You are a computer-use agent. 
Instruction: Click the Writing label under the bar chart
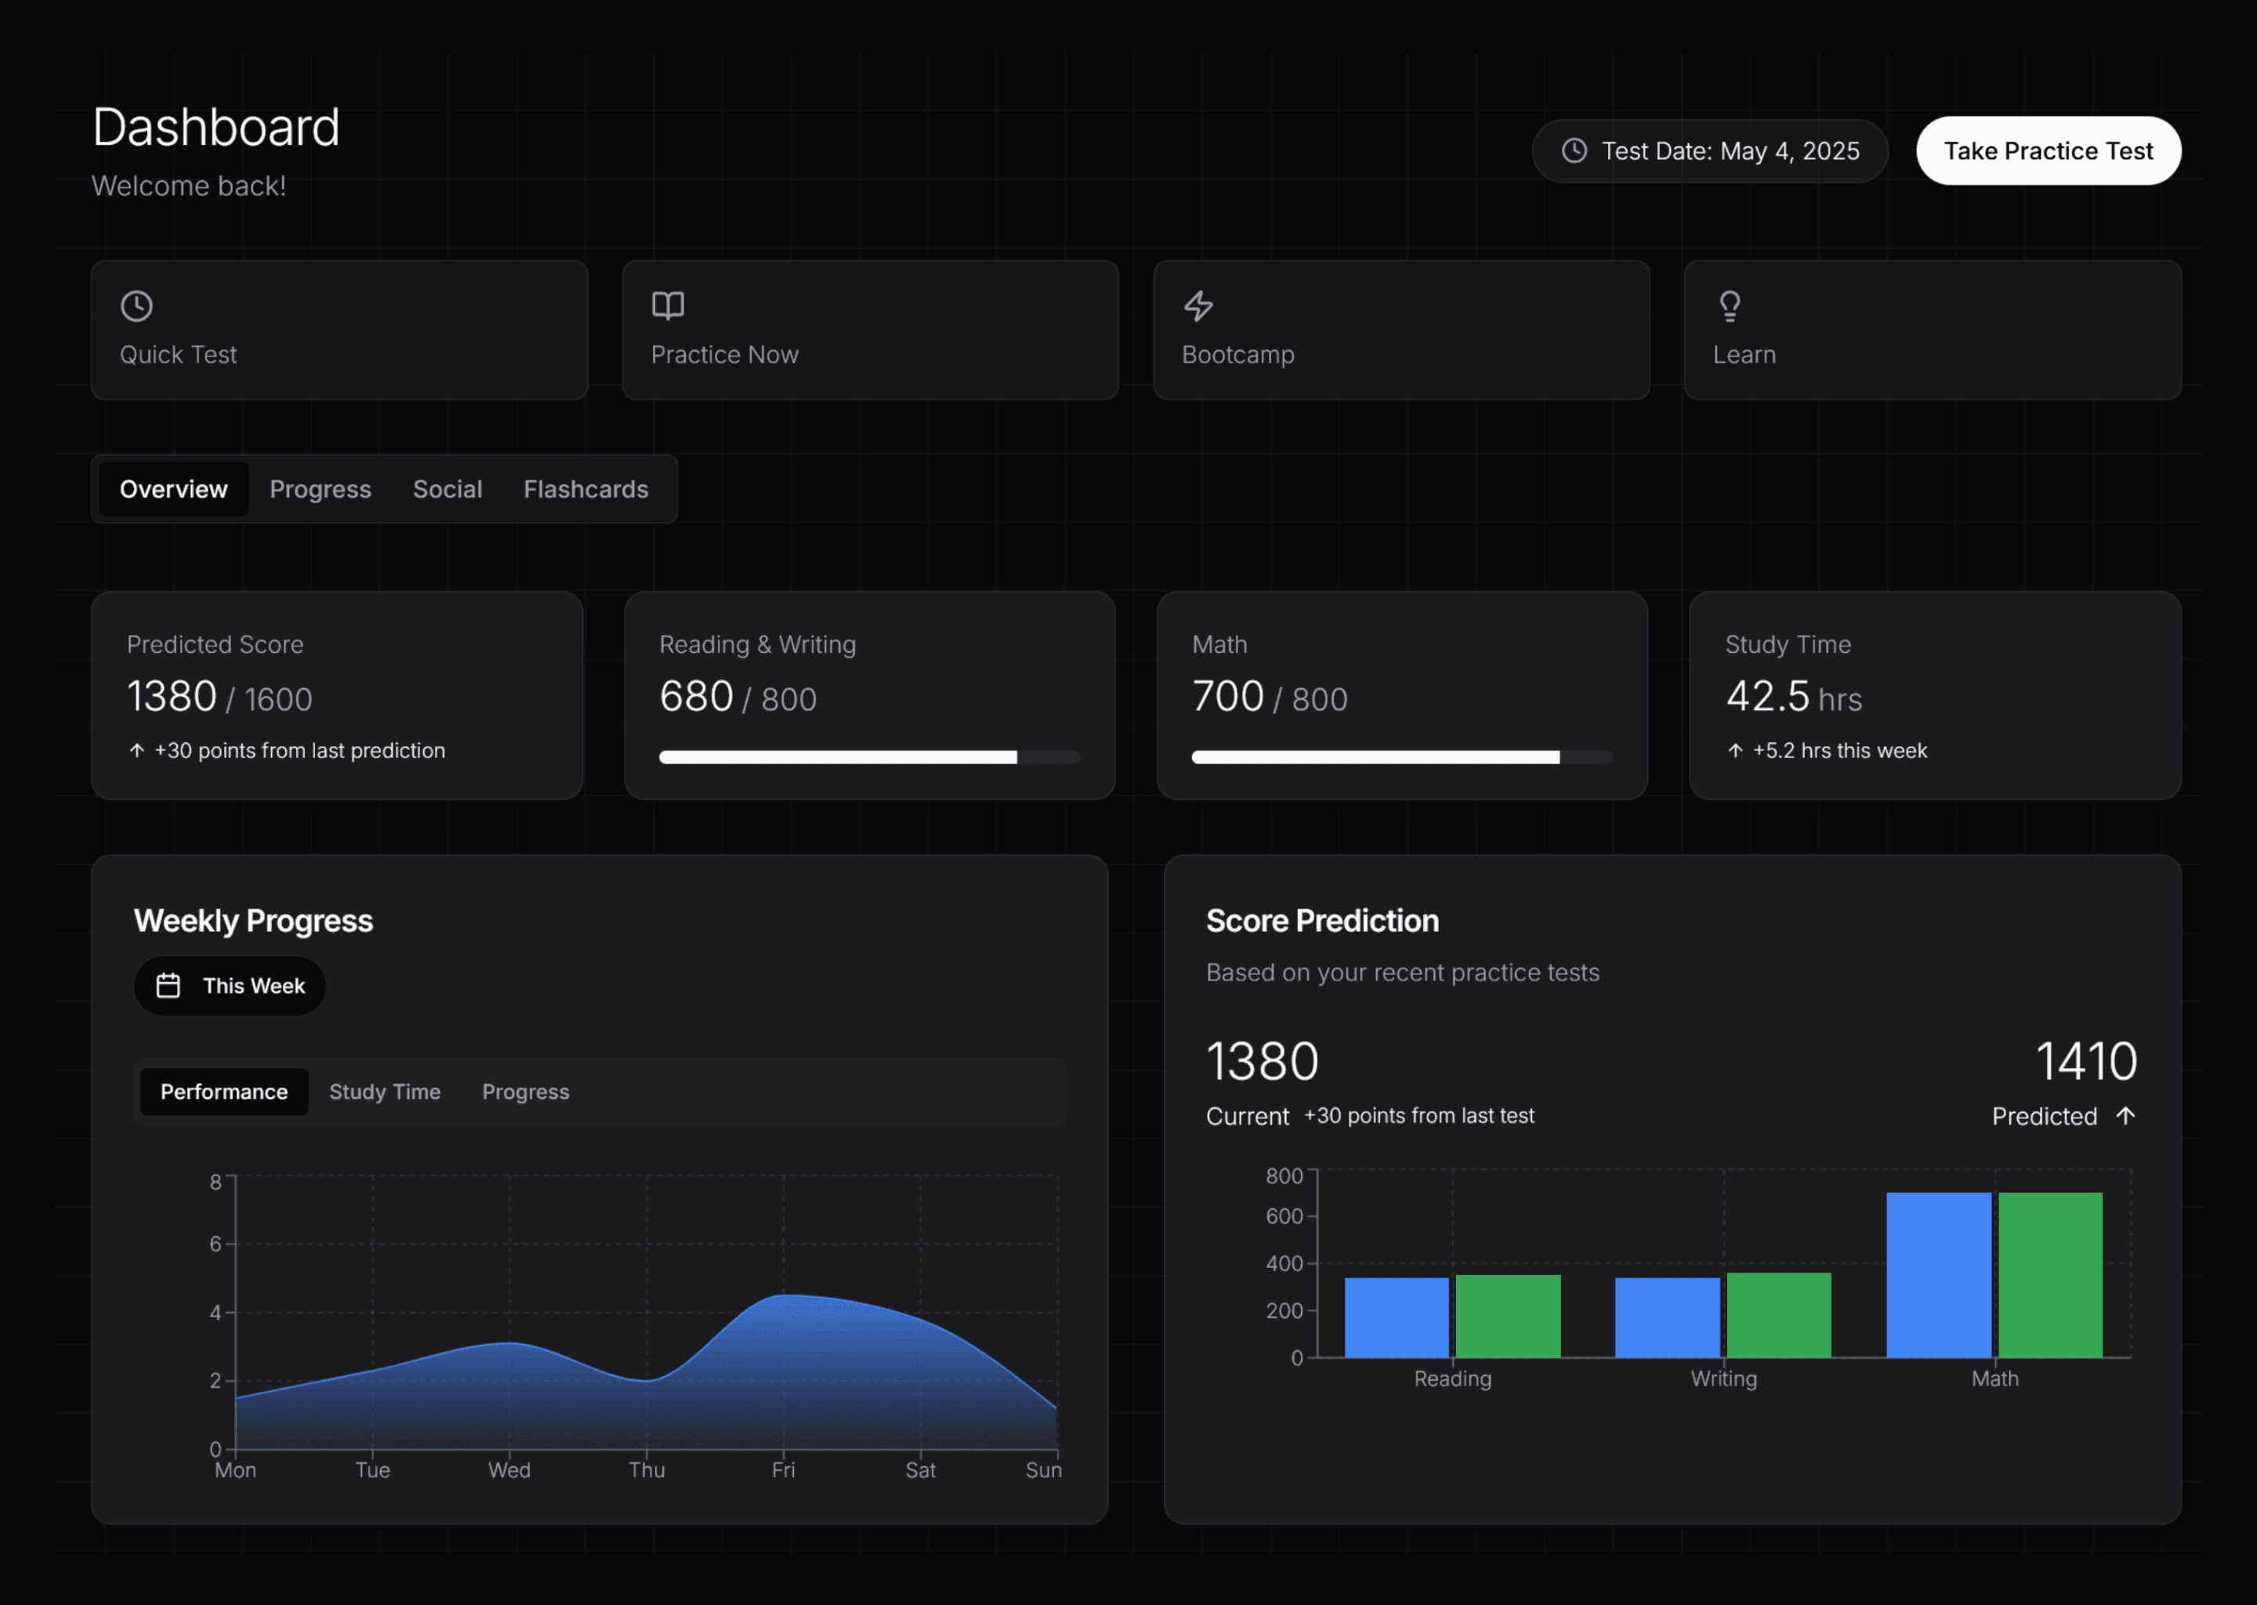coord(1723,1379)
